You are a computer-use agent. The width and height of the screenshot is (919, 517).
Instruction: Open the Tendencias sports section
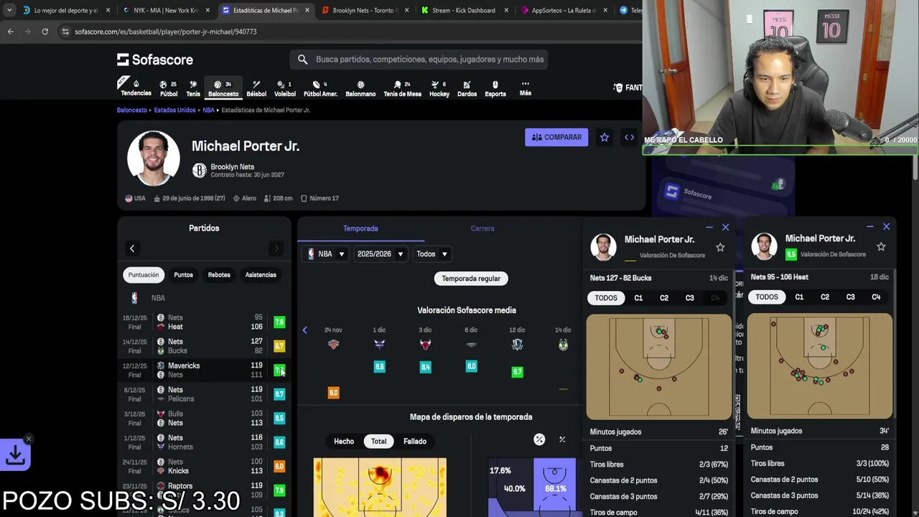tap(136, 88)
